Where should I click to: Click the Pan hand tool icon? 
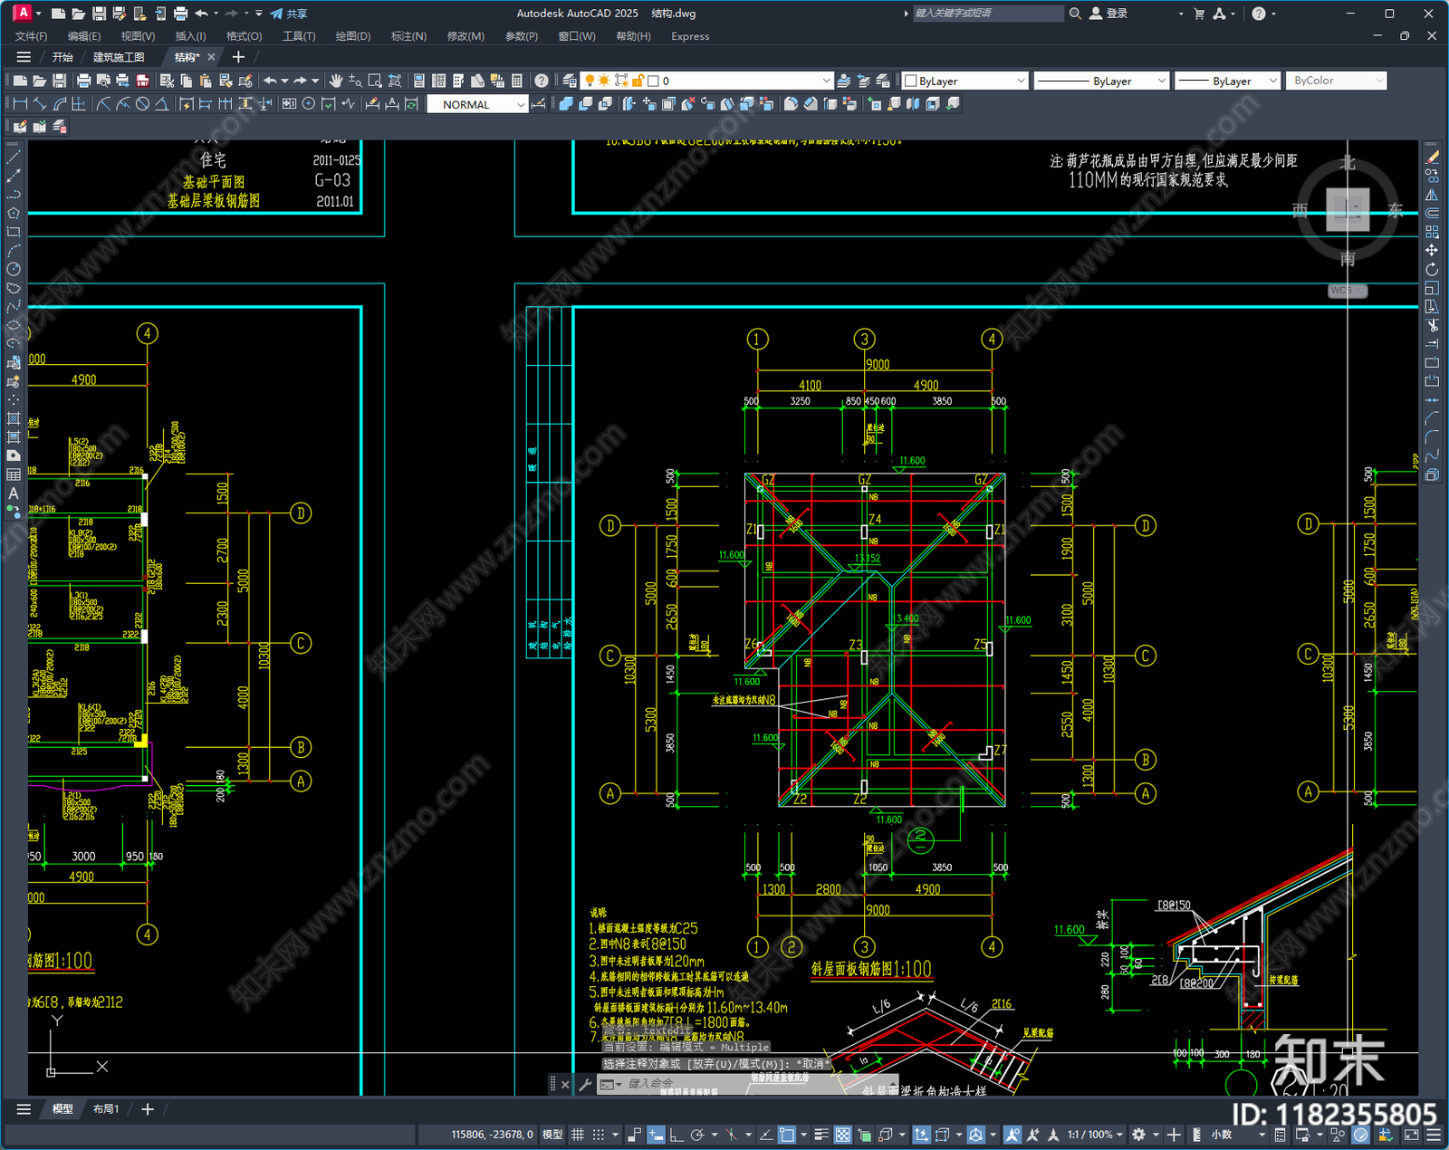(x=336, y=81)
